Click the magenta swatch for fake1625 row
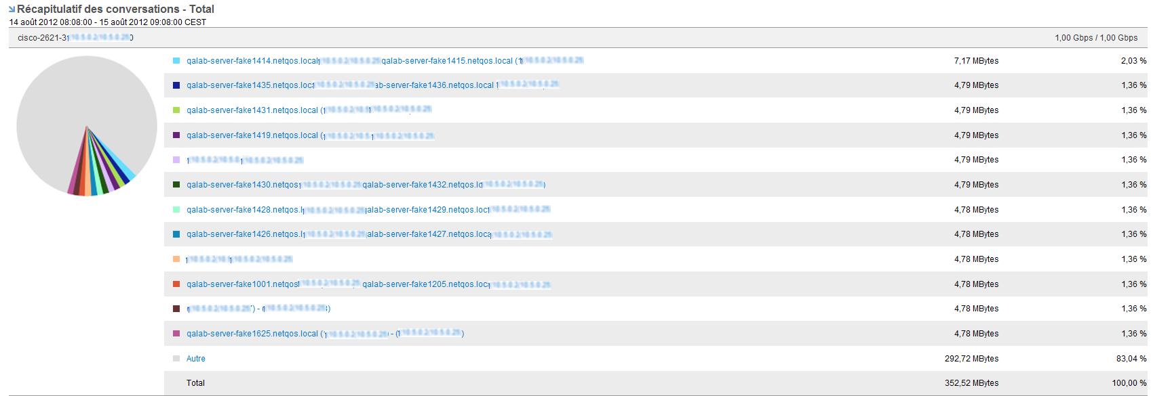The image size is (1151, 396). (x=176, y=334)
